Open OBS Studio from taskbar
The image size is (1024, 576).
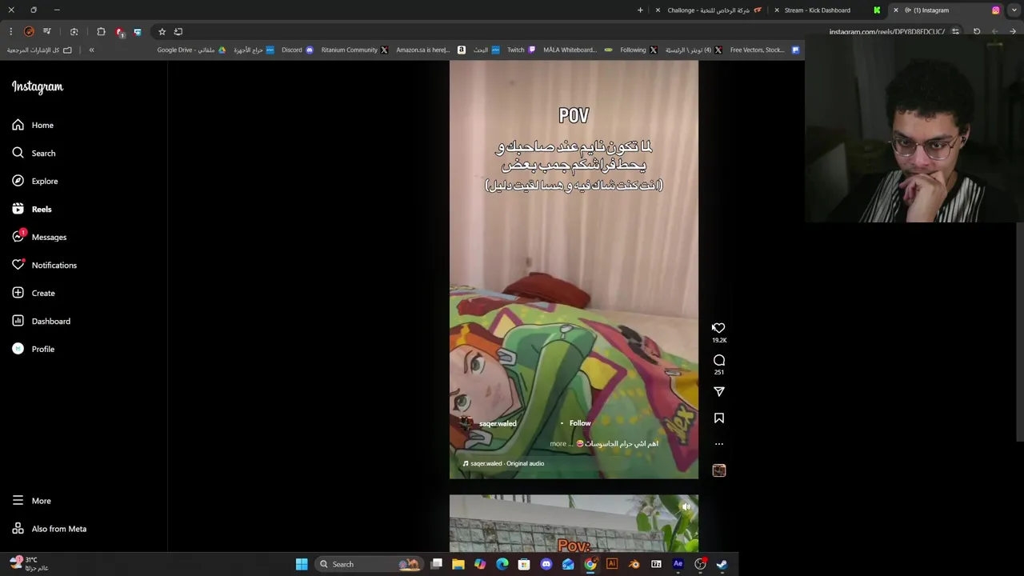[700, 564]
